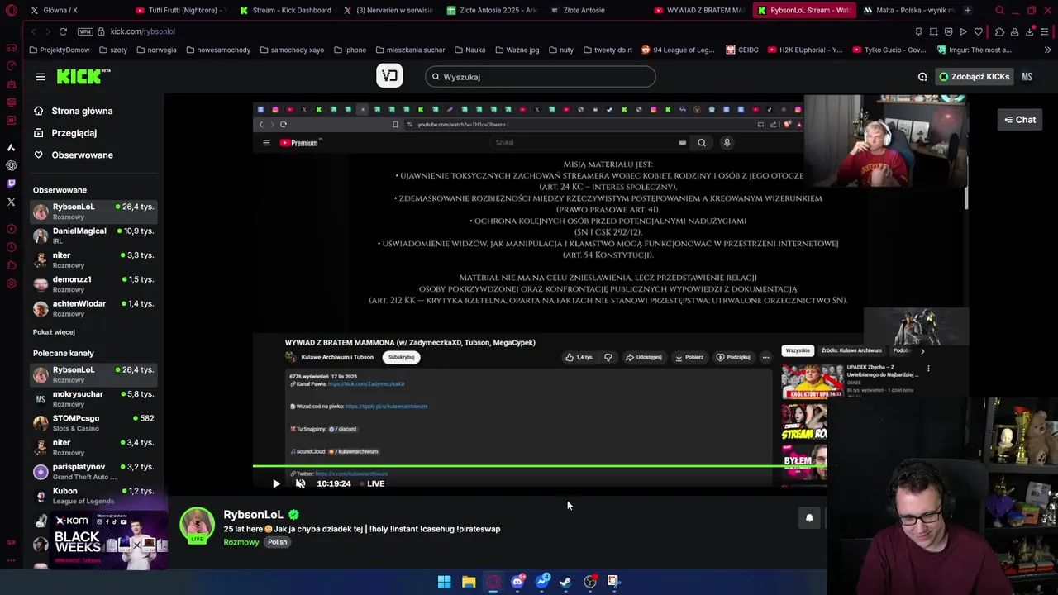Image resolution: width=1058 pixels, height=595 pixels.
Task: Play the Kick stream
Action: click(x=276, y=483)
